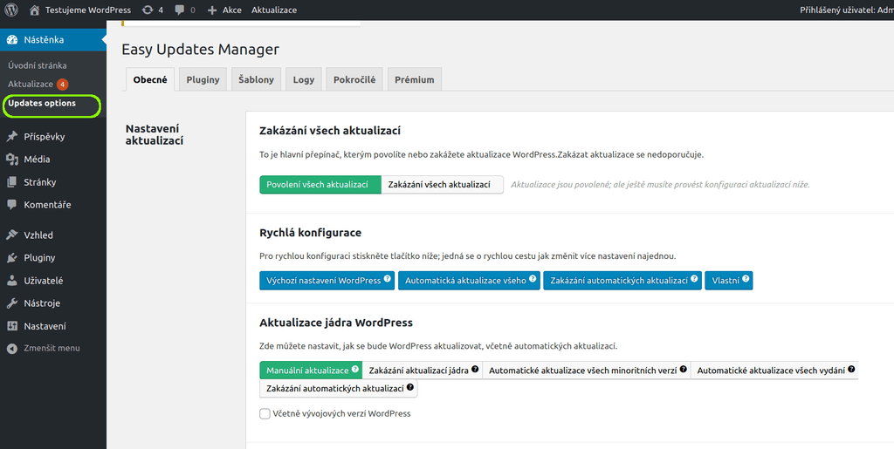Click help icon on Manuální aktualizace
Screen dimensions: 894x449
[x=354, y=369]
